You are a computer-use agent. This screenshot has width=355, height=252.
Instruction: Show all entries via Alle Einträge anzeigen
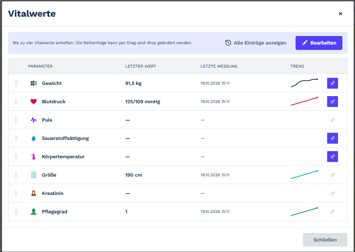click(x=255, y=43)
